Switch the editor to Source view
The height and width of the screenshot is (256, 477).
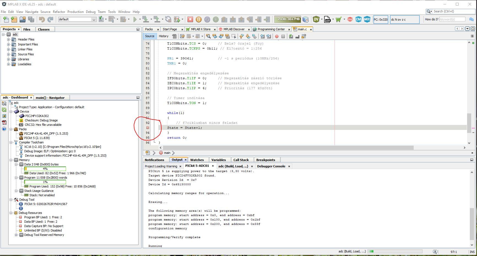150,36
